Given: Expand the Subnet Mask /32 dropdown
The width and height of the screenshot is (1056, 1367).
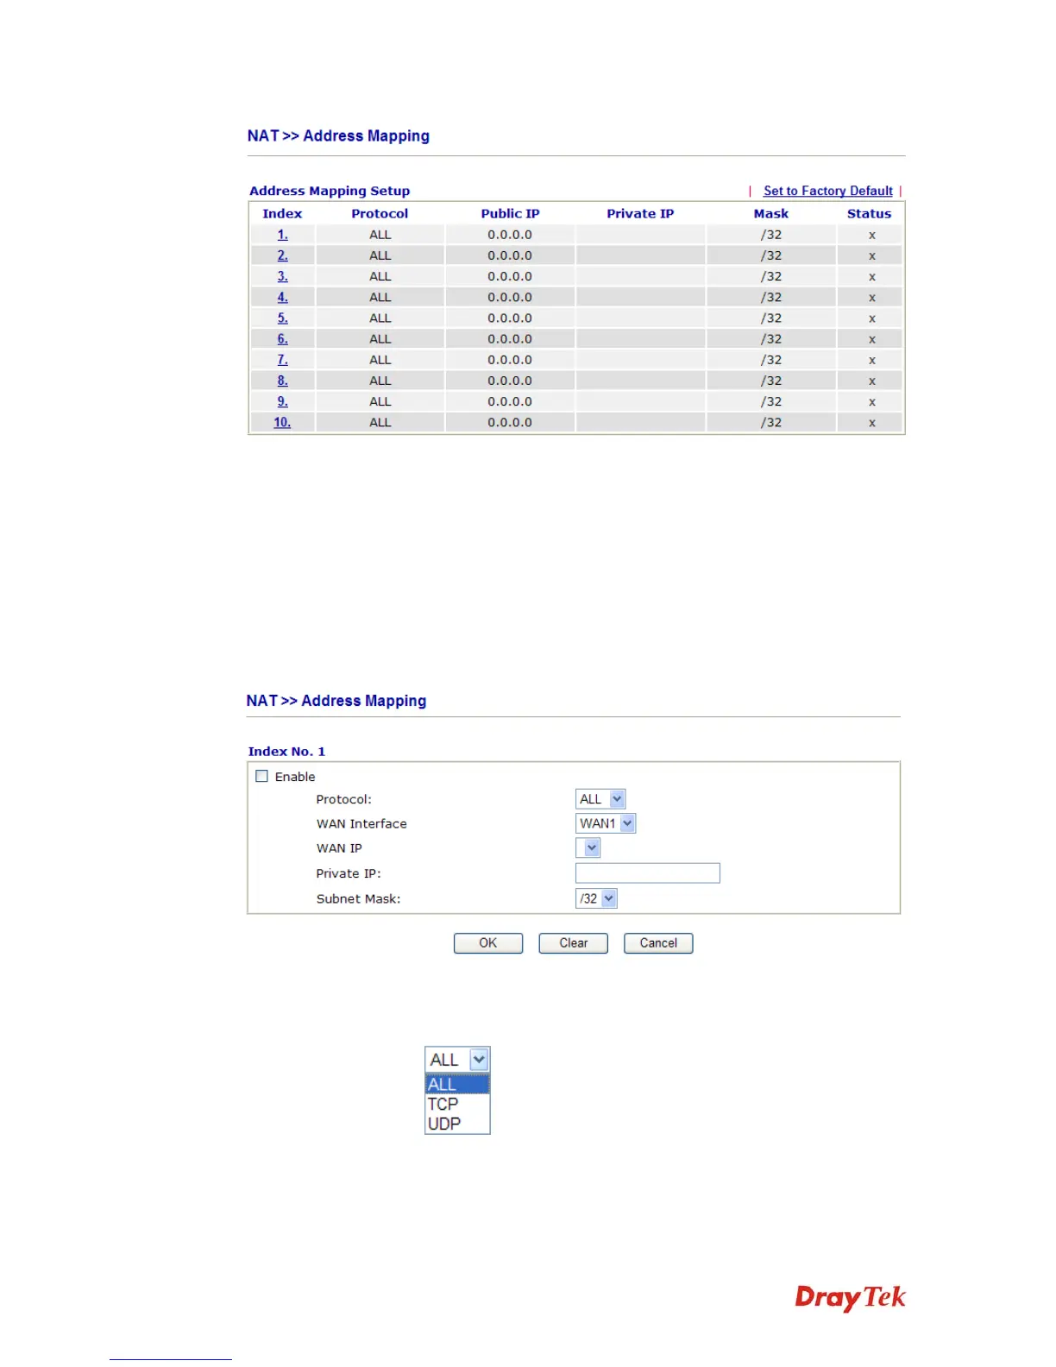Looking at the screenshot, I should (x=596, y=898).
